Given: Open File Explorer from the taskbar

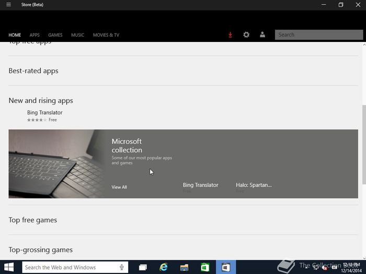Looking at the screenshot, I should coord(184,267).
